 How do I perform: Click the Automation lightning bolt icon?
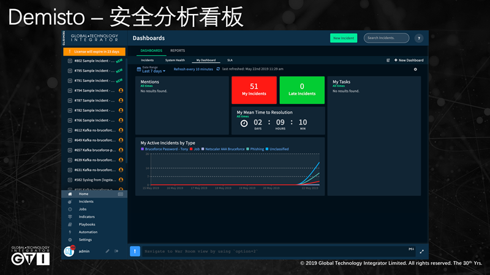pos(70,232)
